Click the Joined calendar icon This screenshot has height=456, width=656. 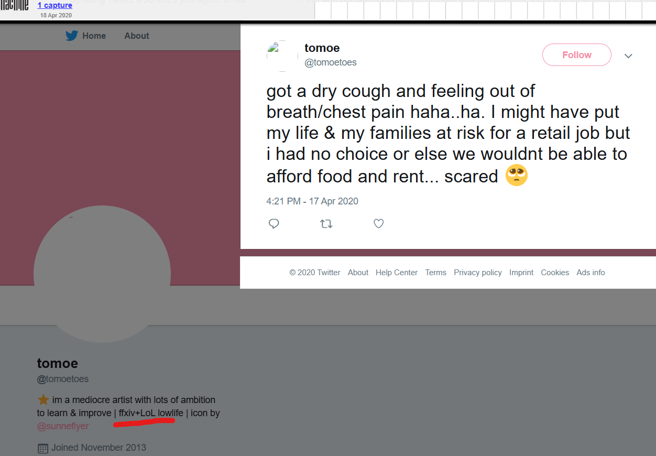pyautogui.click(x=43, y=448)
